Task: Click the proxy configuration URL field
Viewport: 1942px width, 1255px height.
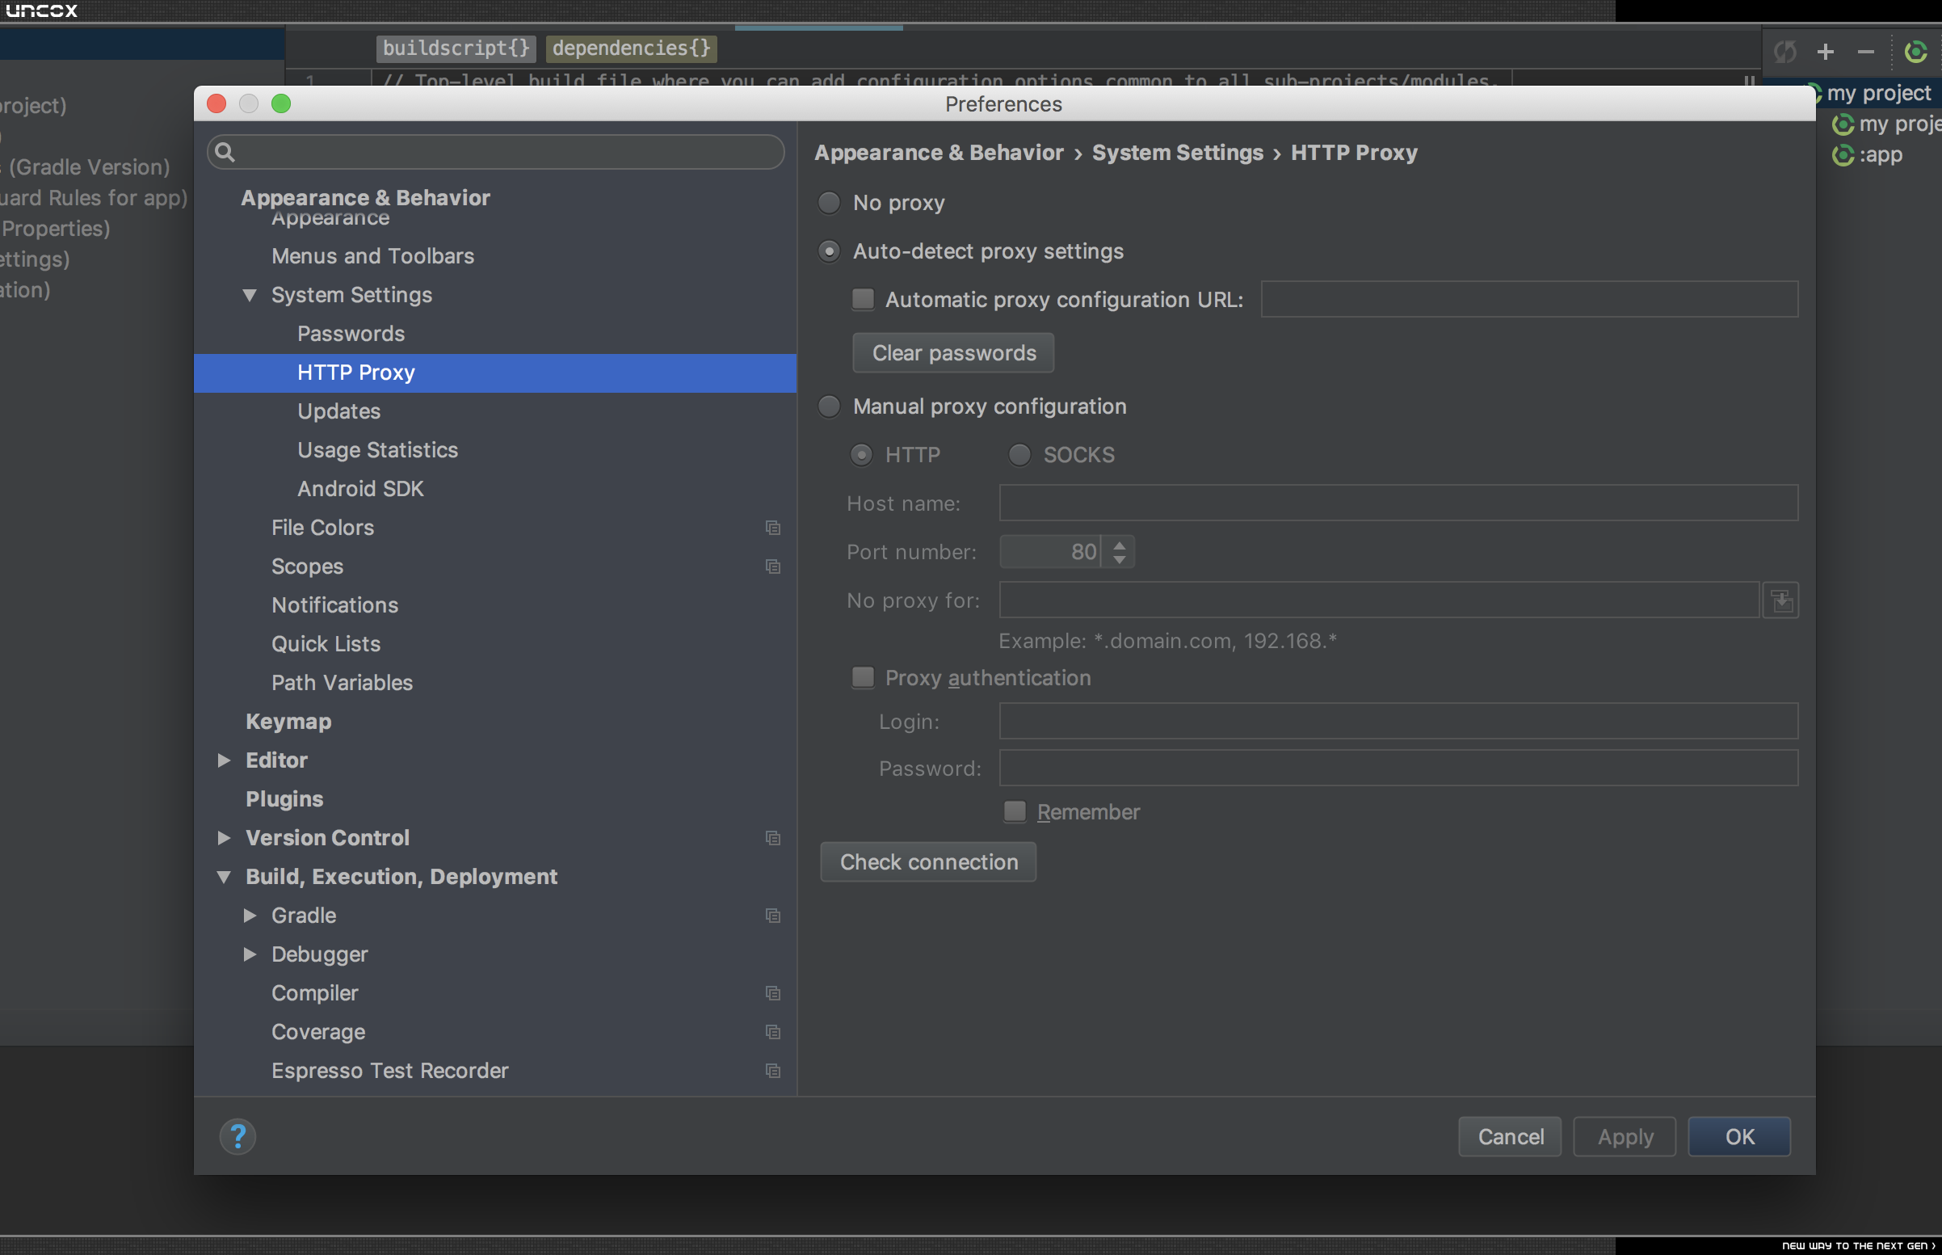Action: [1529, 299]
